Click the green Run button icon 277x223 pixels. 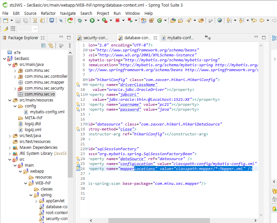[x=92, y=21]
